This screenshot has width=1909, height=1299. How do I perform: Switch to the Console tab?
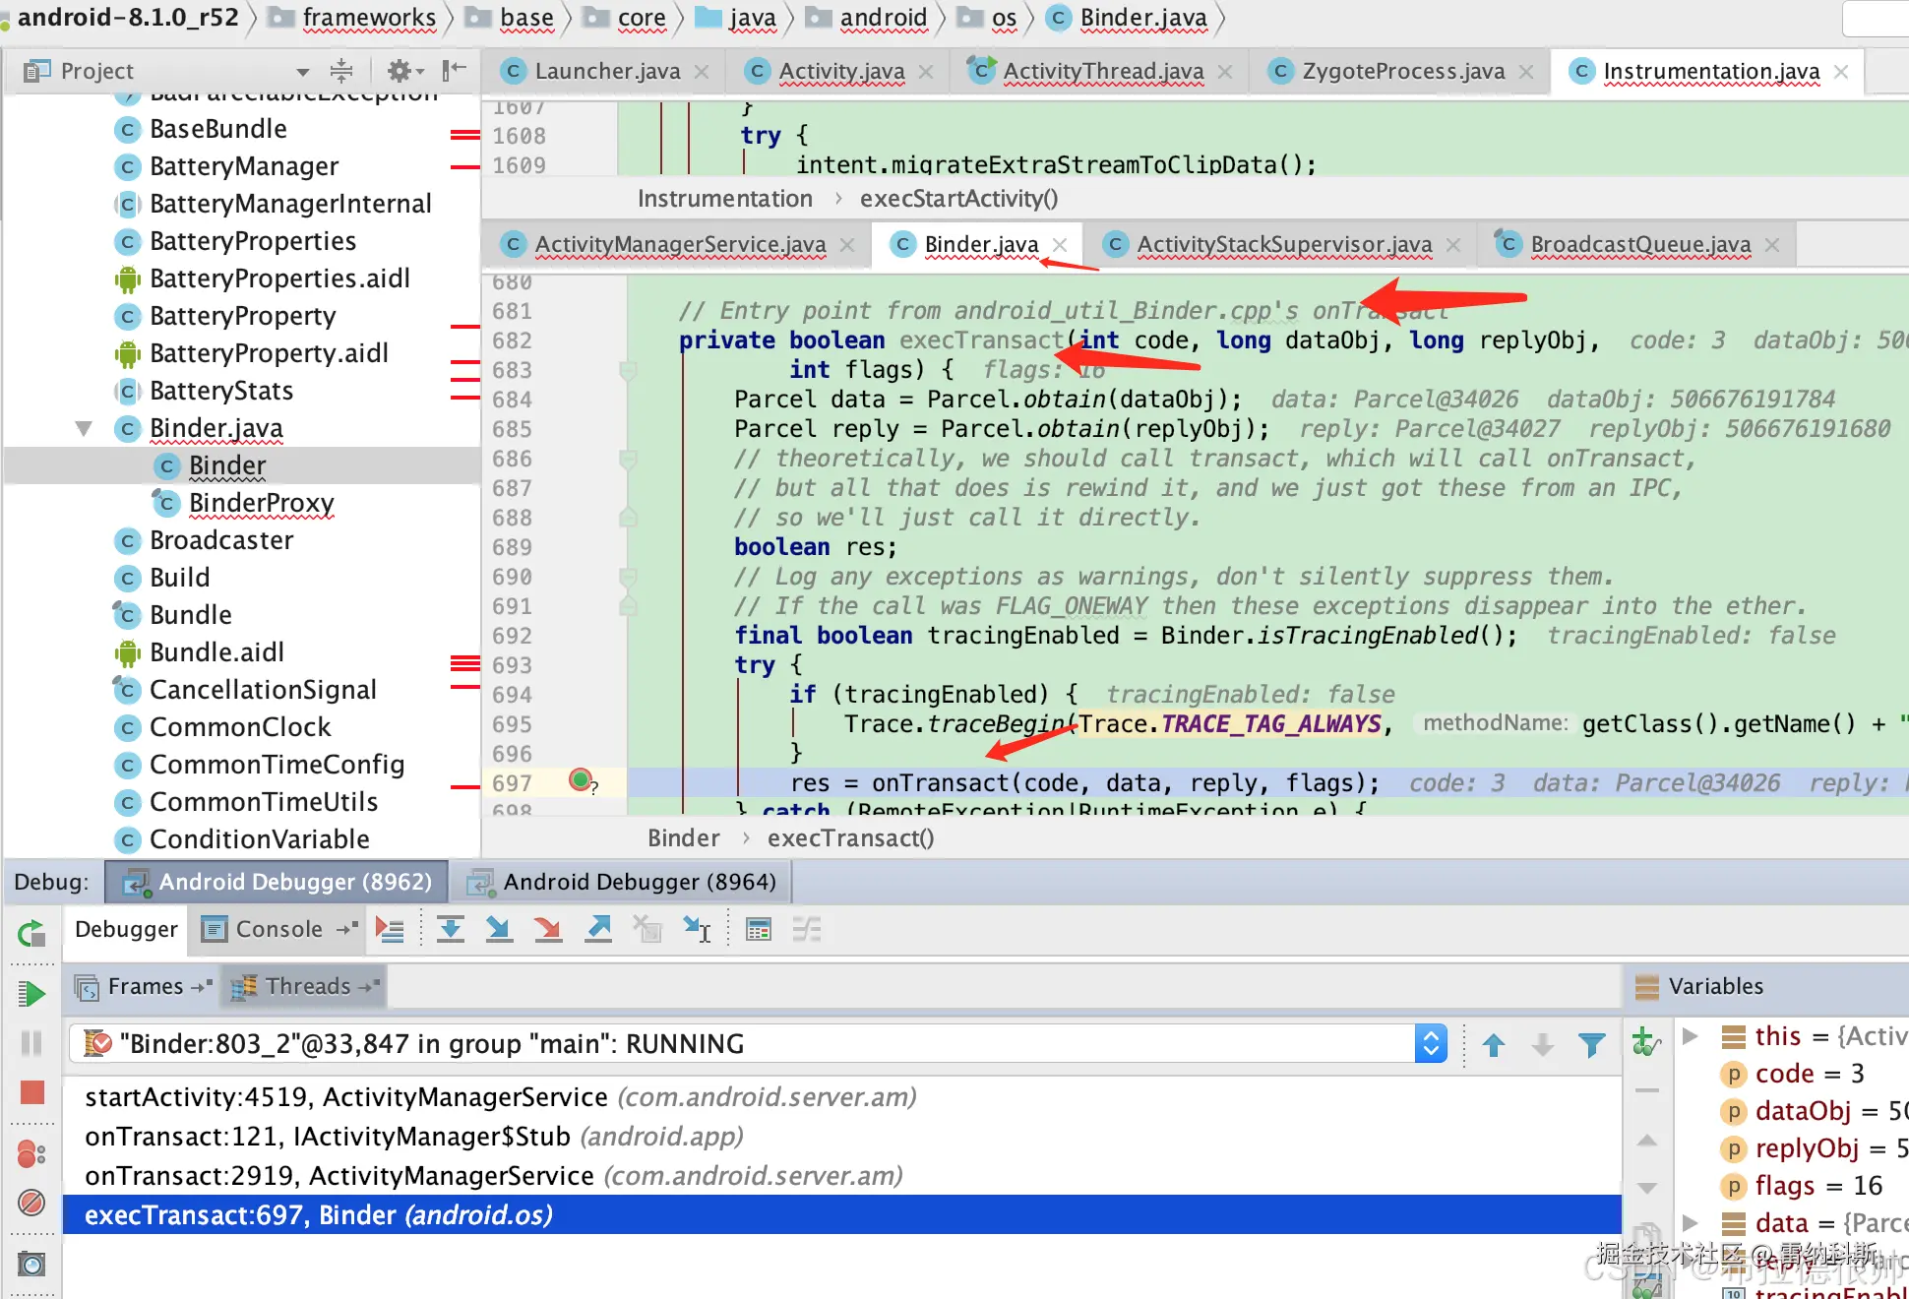(278, 929)
